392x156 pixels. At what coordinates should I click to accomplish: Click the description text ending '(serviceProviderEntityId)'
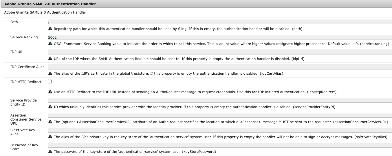coord(194,107)
